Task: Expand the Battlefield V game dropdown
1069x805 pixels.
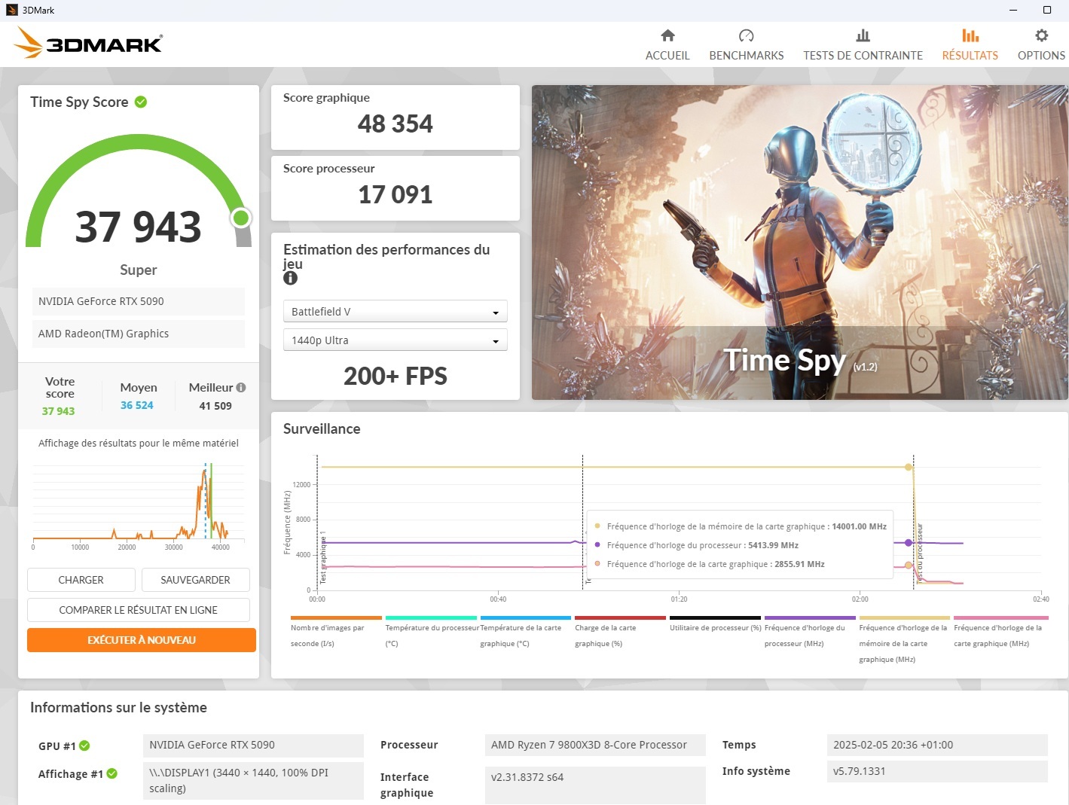Action: point(395,312)
